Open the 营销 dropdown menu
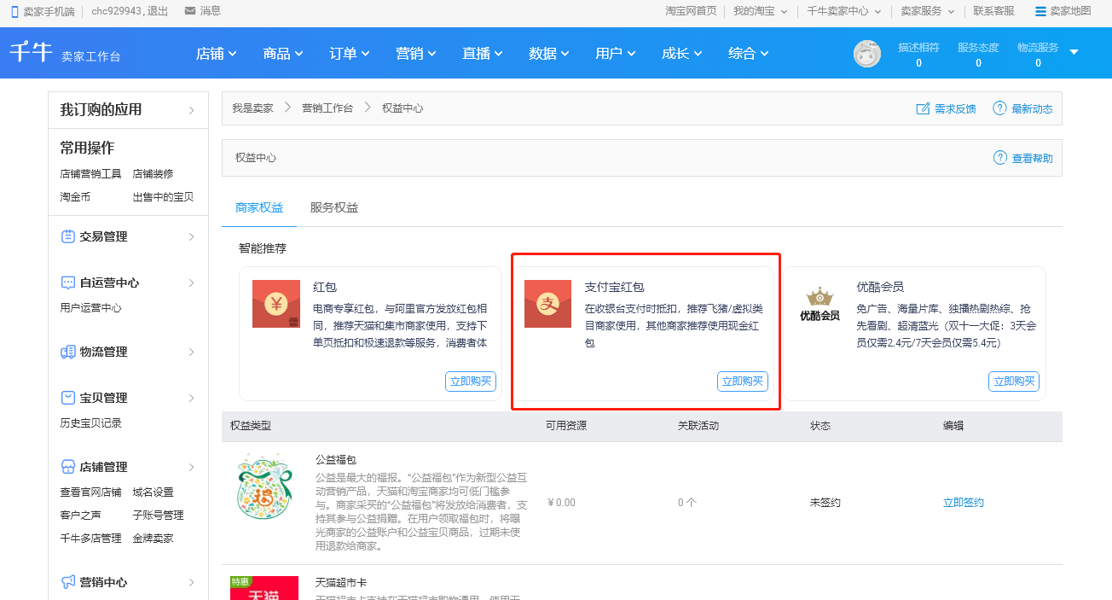 416,53
